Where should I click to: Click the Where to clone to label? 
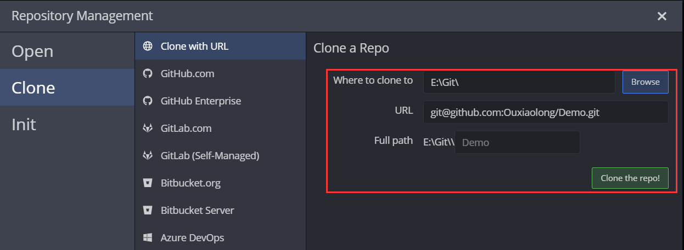click(373, 80)
